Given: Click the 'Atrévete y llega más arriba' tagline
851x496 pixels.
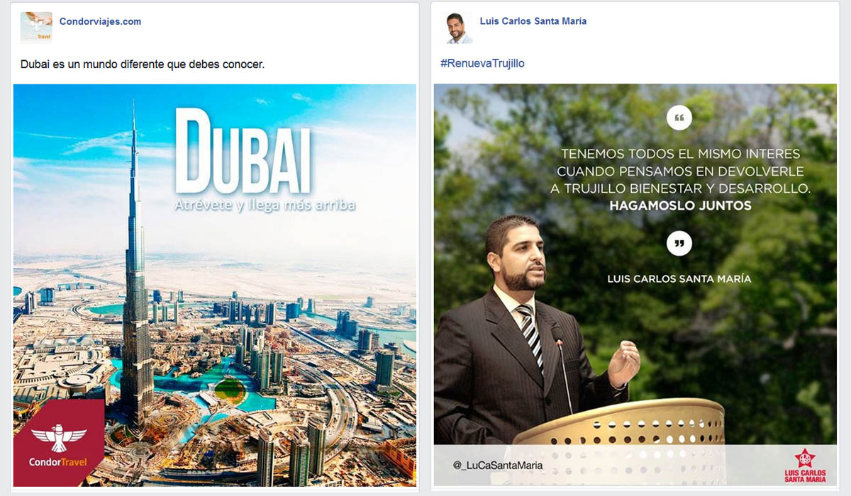Looking at the screenshot, I should pos(265,206).
